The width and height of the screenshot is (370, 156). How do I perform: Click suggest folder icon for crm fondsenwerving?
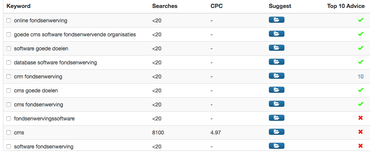[x=276, y=76]
